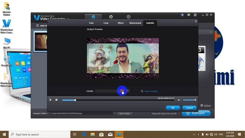Viewport: 245px width, 138px height.
Task: Mute audio with the speaker icon
Action: click(179, 100)
